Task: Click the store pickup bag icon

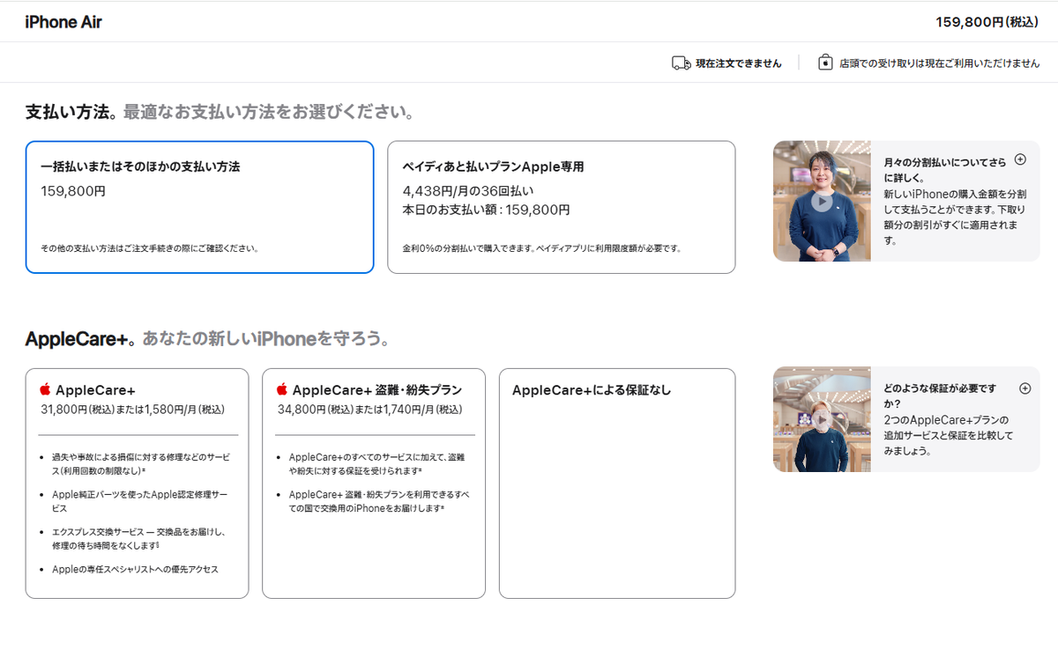Action: pos(825,62)
